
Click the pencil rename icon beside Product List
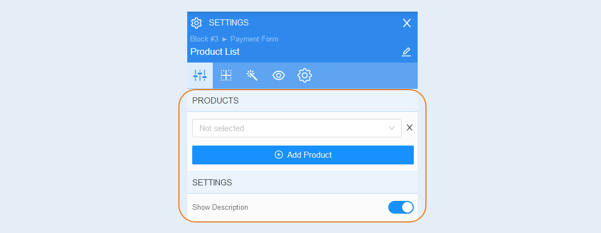(406, 51)
